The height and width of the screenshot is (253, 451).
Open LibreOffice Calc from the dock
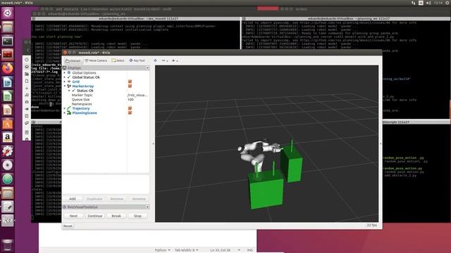8,96
